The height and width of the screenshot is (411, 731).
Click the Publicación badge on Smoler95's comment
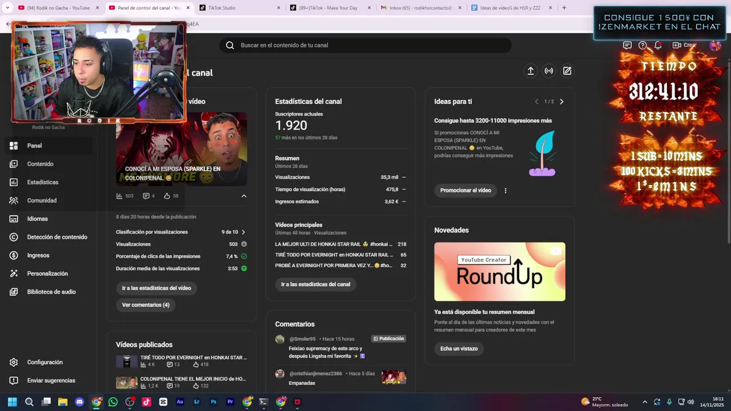388,339
